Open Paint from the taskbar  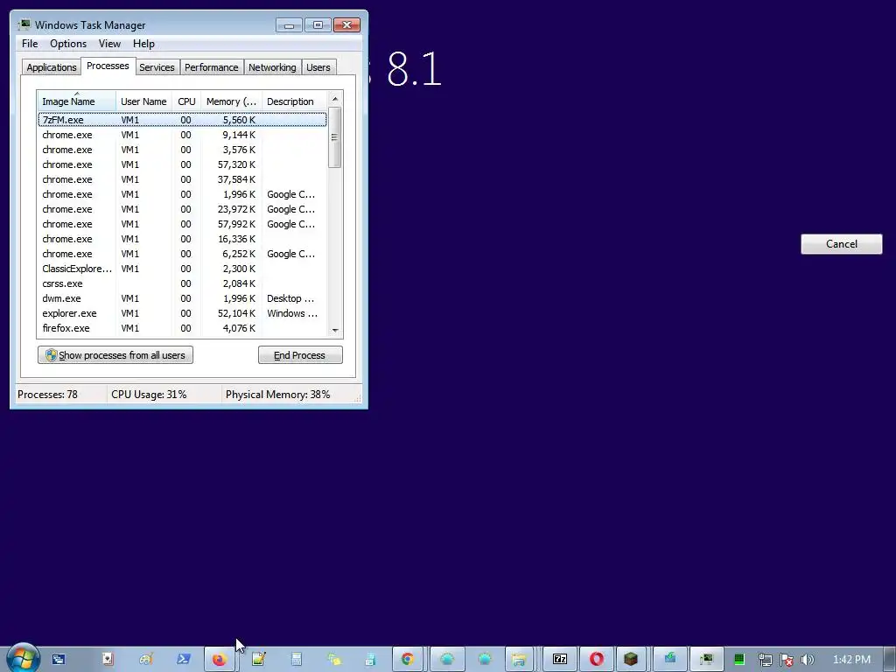(146, 660)
